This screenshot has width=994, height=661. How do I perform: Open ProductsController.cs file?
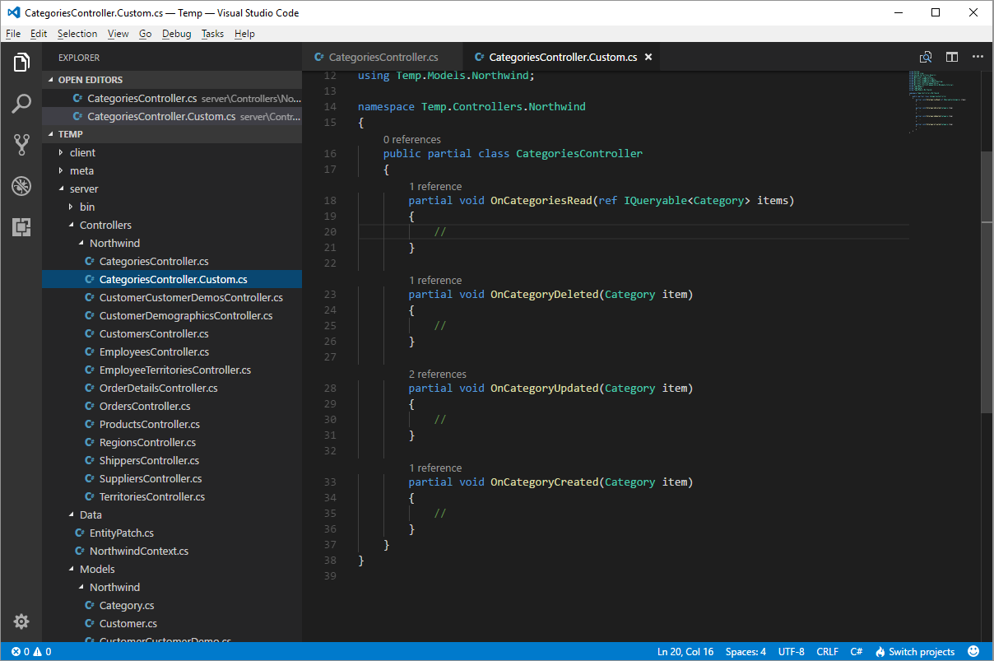pos(172,424)
